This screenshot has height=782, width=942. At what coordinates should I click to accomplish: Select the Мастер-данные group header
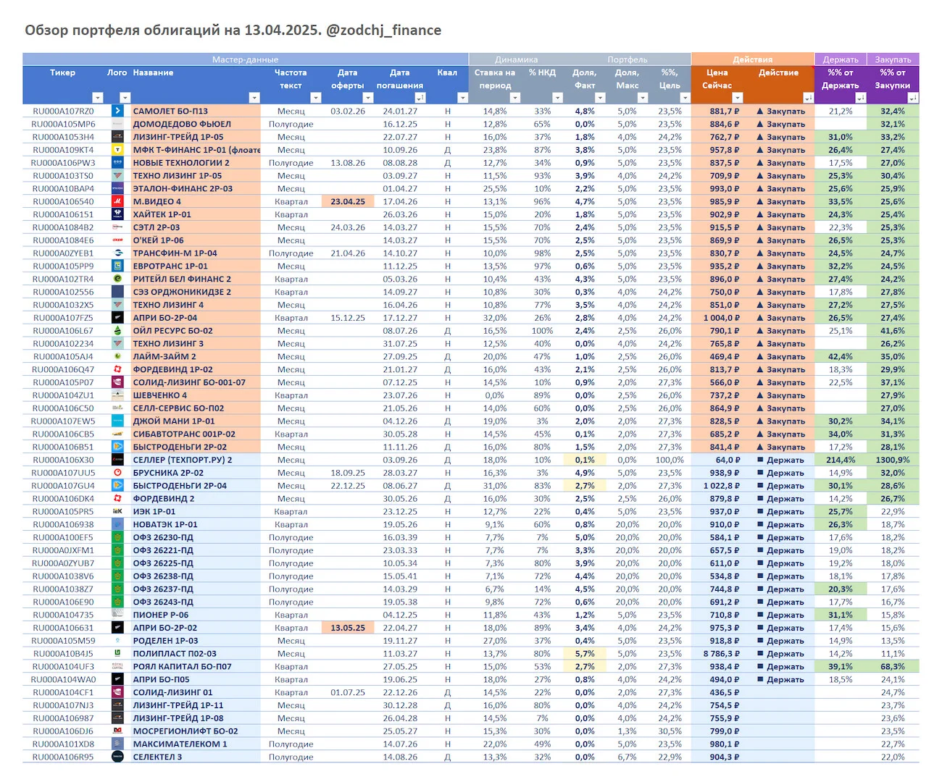pos(245,59)
